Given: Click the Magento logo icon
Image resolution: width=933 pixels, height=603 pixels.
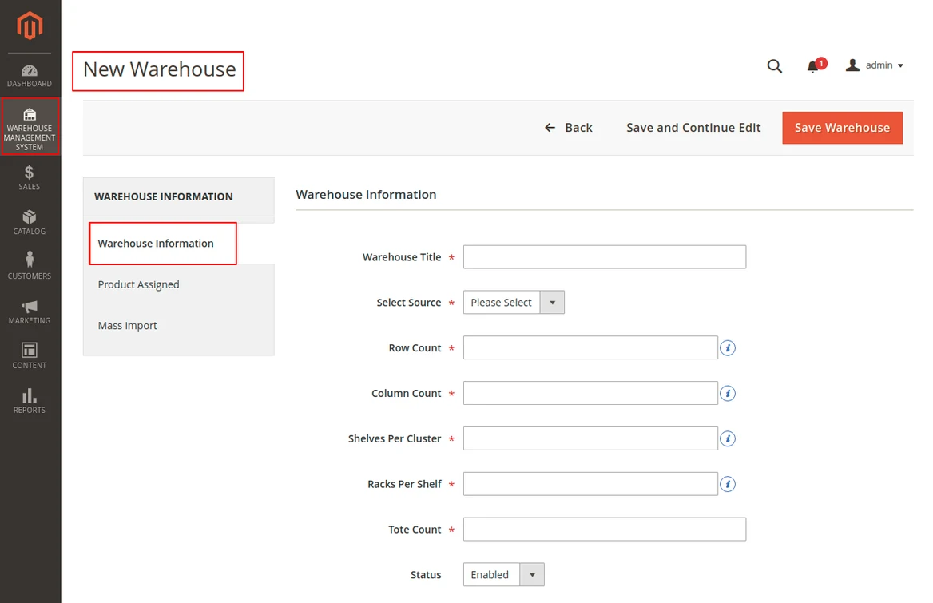Looking at the screenshot, I should [x=30, y=26].
